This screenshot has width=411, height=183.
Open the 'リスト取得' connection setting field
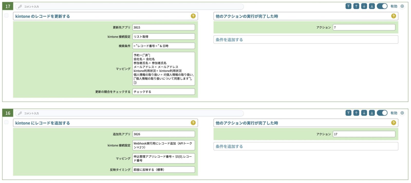[x=163, y=37]
